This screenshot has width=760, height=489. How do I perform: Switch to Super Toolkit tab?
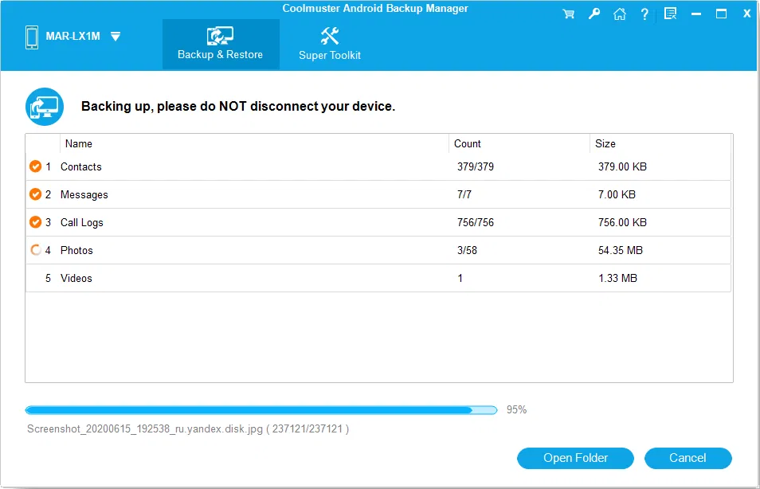pos(330,44)
